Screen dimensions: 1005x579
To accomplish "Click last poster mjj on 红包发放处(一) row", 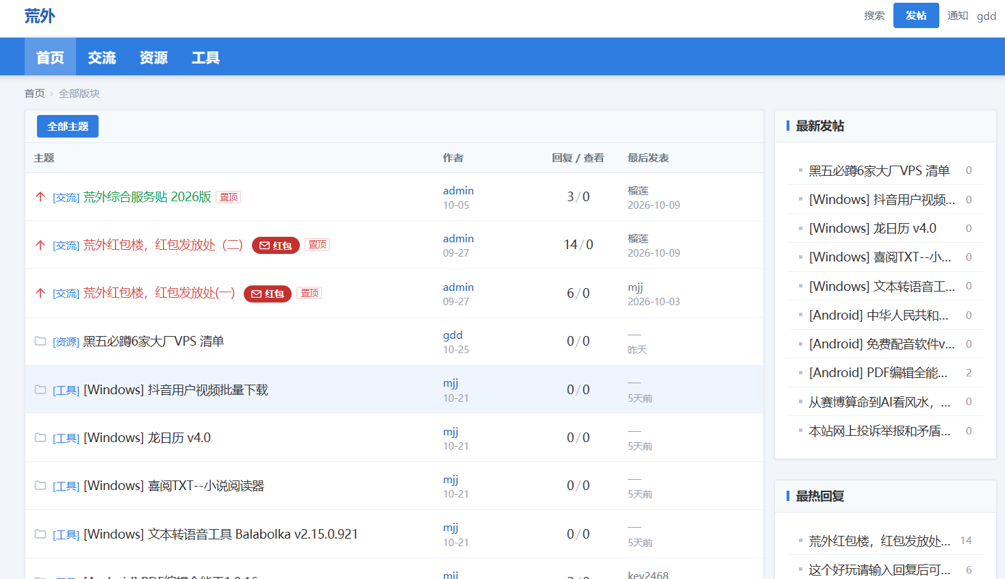I will [635, 287].
